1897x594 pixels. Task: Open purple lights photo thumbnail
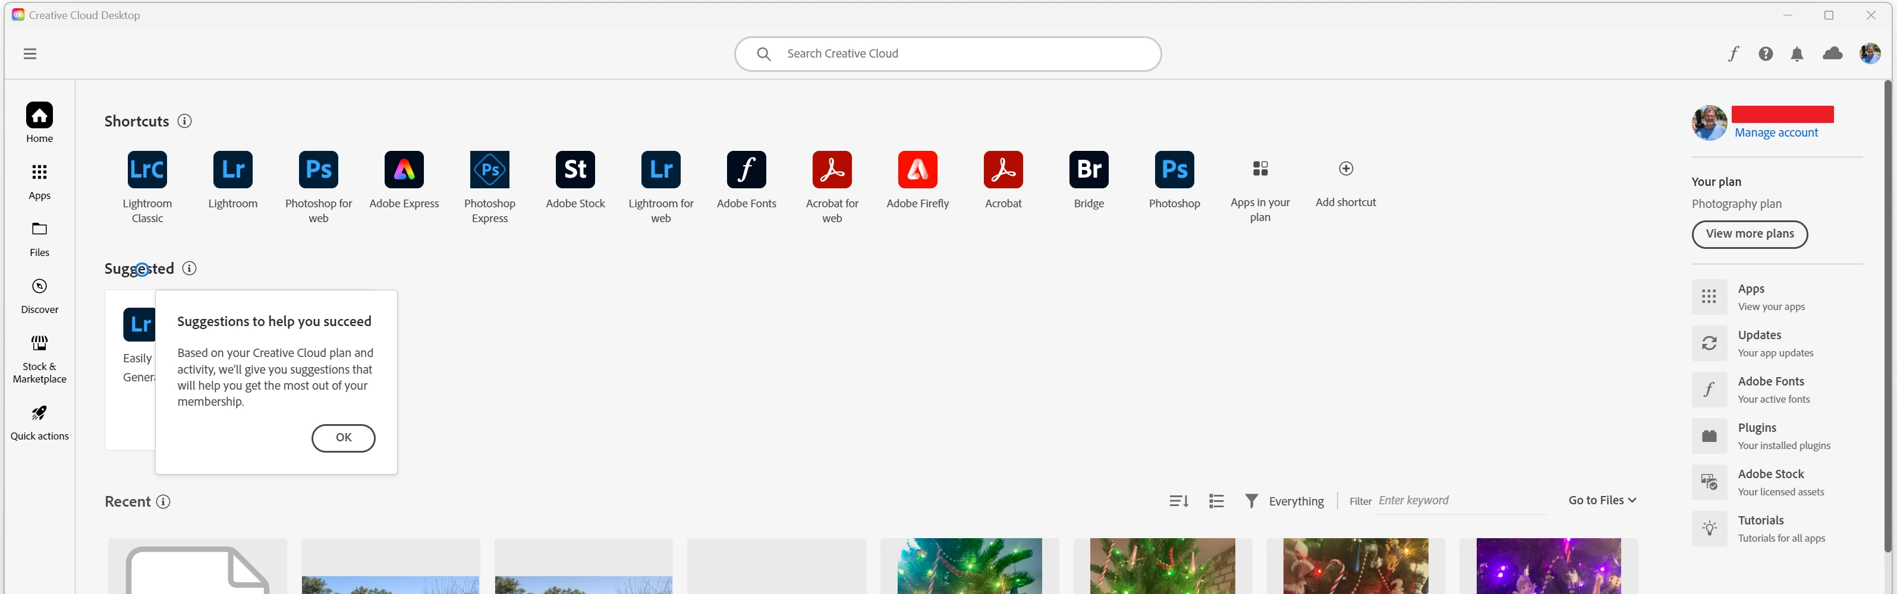coord(1548,566)
